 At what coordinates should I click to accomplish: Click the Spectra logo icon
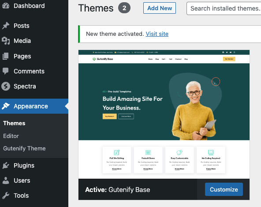(x=6, y=86)
